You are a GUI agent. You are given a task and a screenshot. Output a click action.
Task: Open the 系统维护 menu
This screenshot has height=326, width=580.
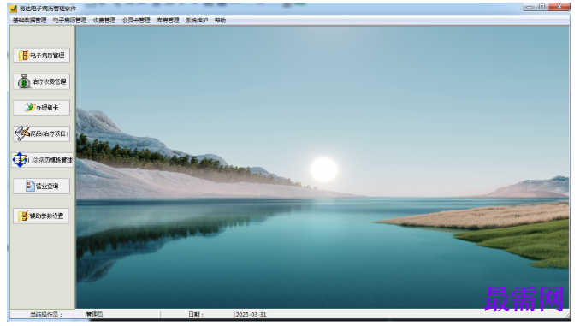click(197, 21)
